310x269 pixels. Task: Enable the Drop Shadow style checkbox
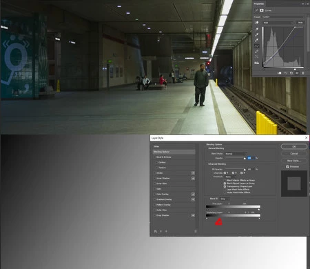pyautogui.click(x=155, y=215)
